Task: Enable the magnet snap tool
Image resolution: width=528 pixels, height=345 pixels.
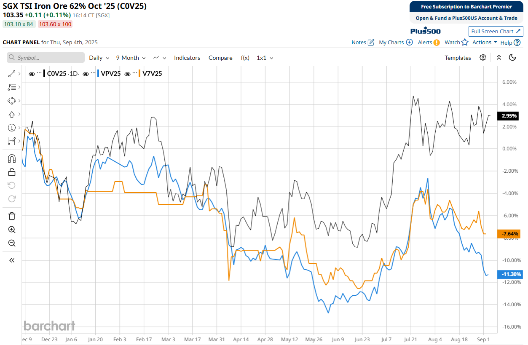Action: (x=12, y=158)
